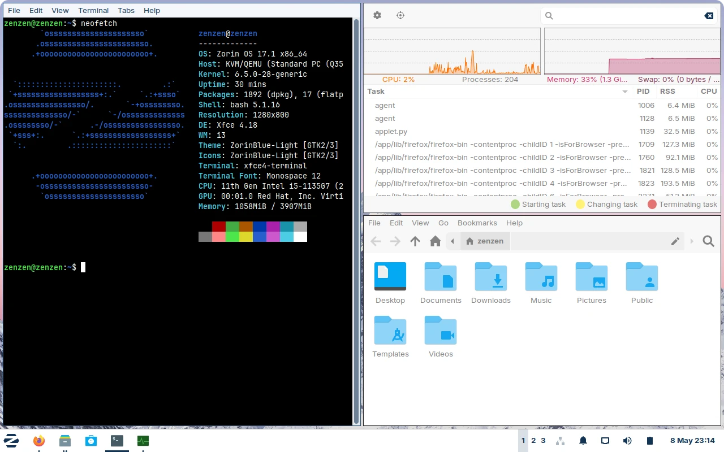Screen dimensions: 724x452
Task: Open the file manager File menu
Action: pos(374,223)
